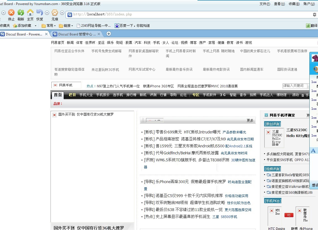This screenshot has height=230, width=318.
Task: Click the [原创评测] section link
Action: [272, 124]
